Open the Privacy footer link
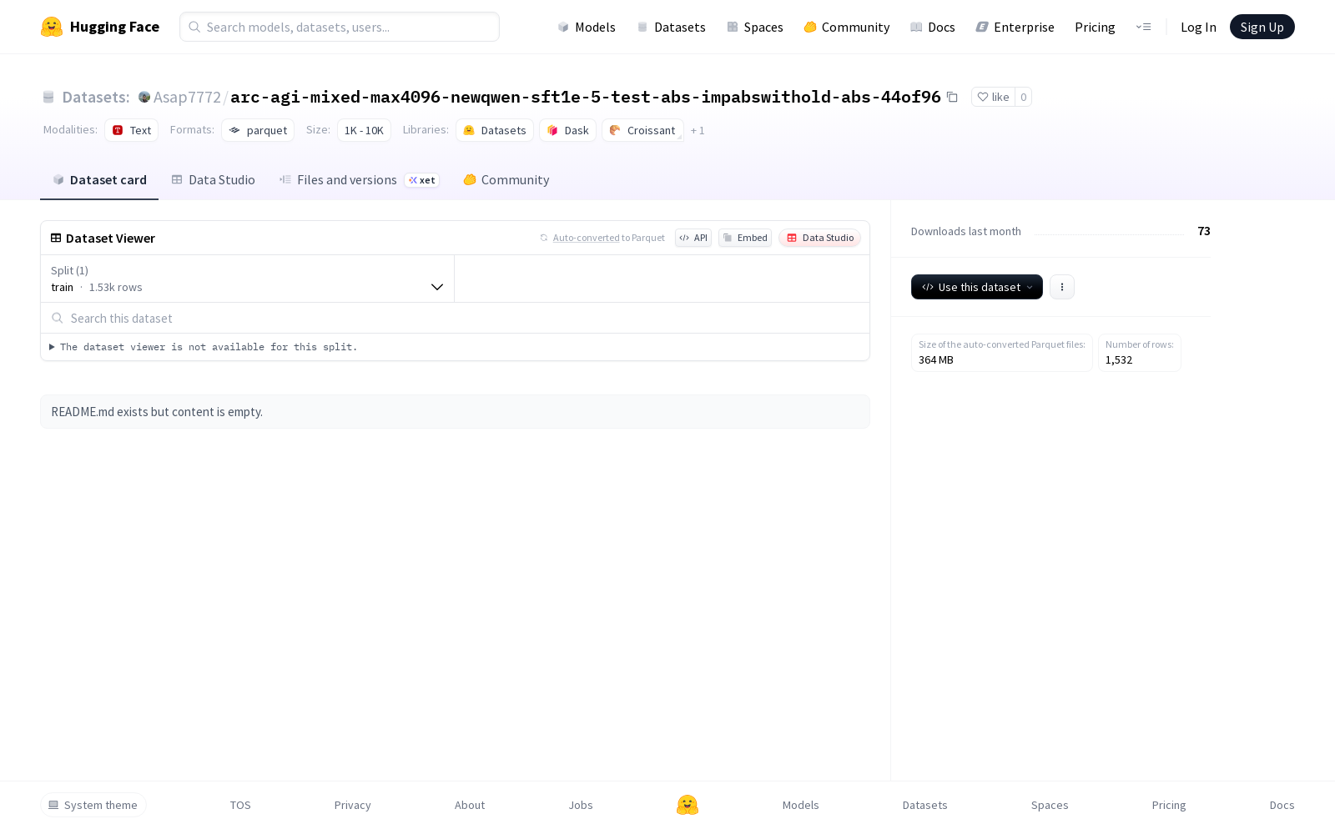 pyautogui.click(x=352, y=805)
